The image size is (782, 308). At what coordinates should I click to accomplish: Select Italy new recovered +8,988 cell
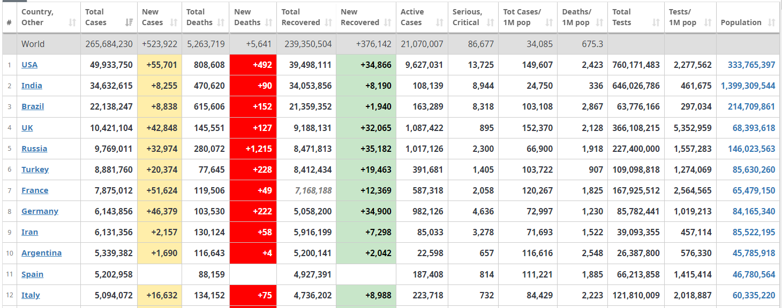tap(366, 295)
